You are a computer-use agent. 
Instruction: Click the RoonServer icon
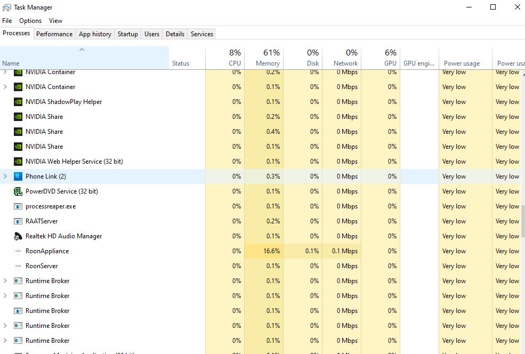pos(18,266)
